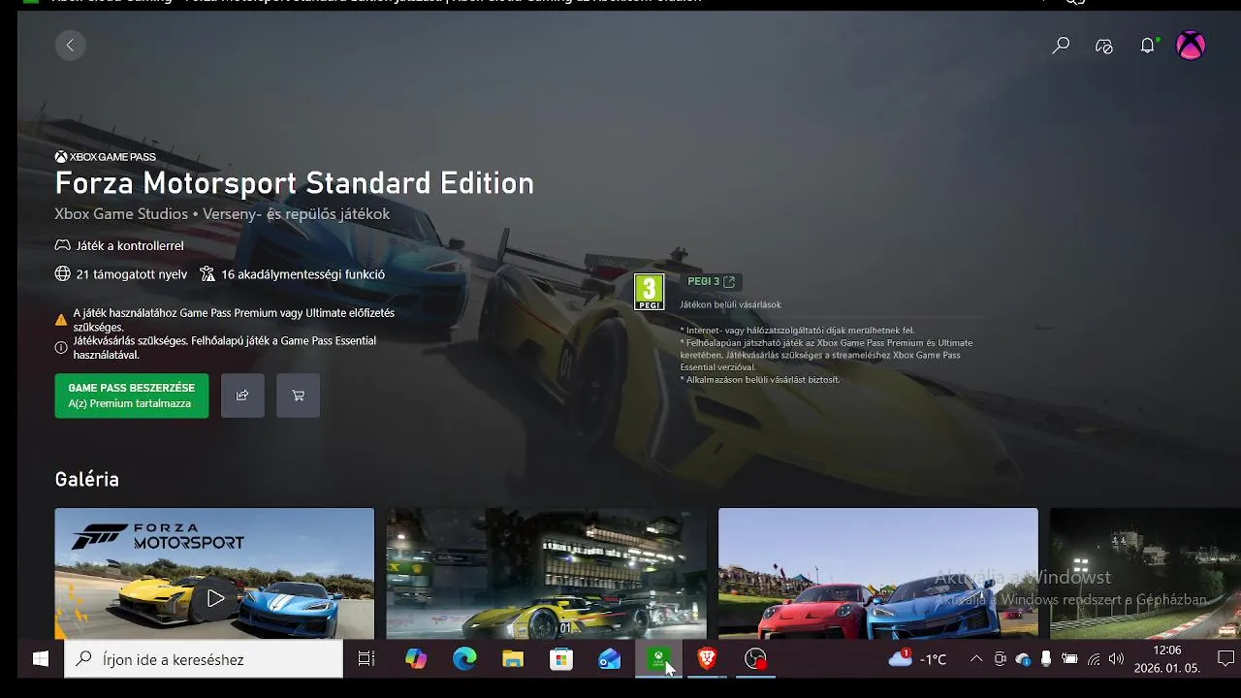Click the PEGI 3 rating badge

coord(649,292)
